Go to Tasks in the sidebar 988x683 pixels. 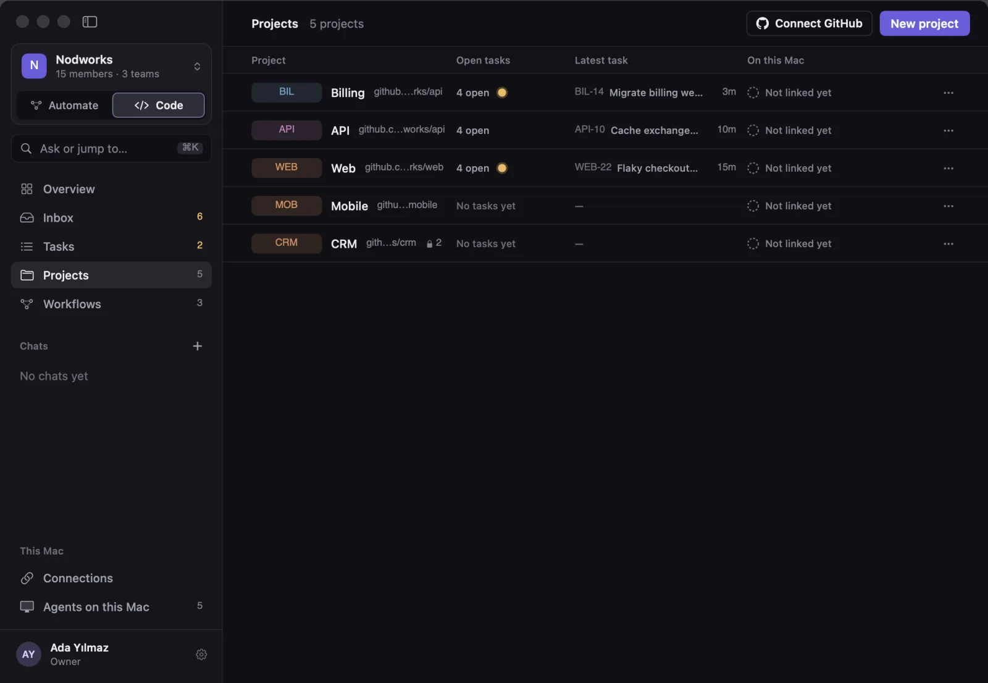(111, 246)
